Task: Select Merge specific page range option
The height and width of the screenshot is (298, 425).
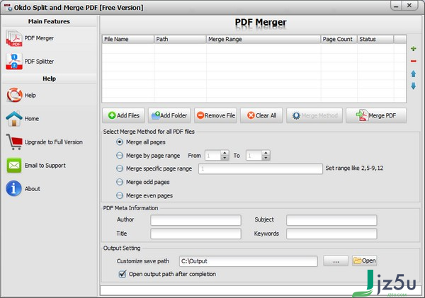Action: 120,168
